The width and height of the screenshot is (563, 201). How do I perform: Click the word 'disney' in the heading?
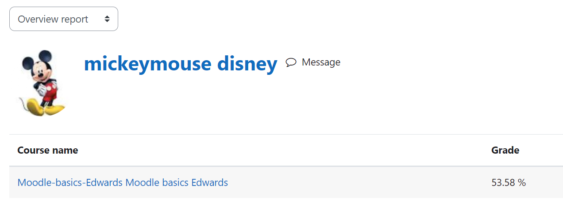click(x=247, y=64)
